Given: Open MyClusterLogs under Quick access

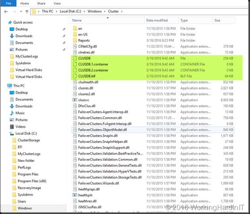Looking at the screenshot, I should 27,57.
